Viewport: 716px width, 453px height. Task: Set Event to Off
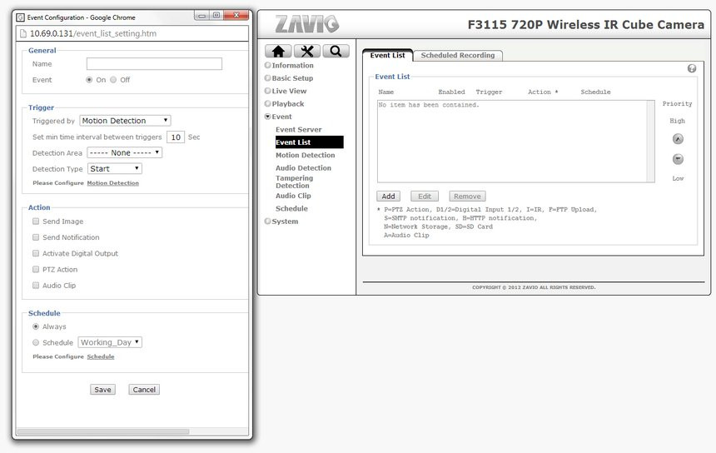[x=113, y=79]
